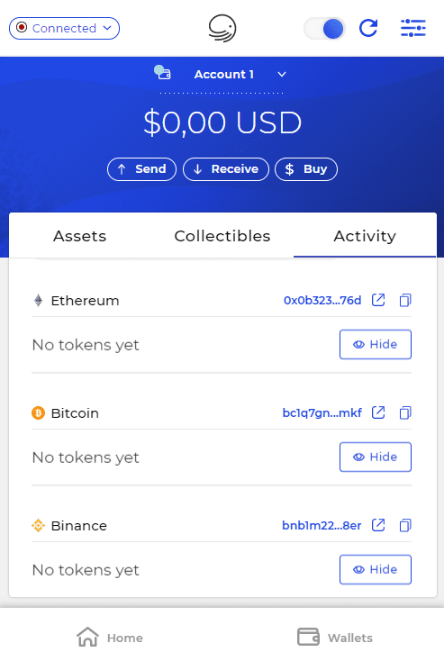444x661 pixels.
Task: Click the refresh arrow icon
Action: point(368,28)
